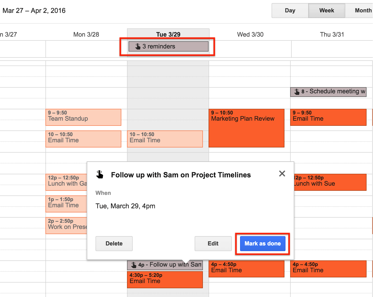Open Thursday's 9 – 9:50 Email Time event
The height and width of the screenshot is (297, 373).
328,117
